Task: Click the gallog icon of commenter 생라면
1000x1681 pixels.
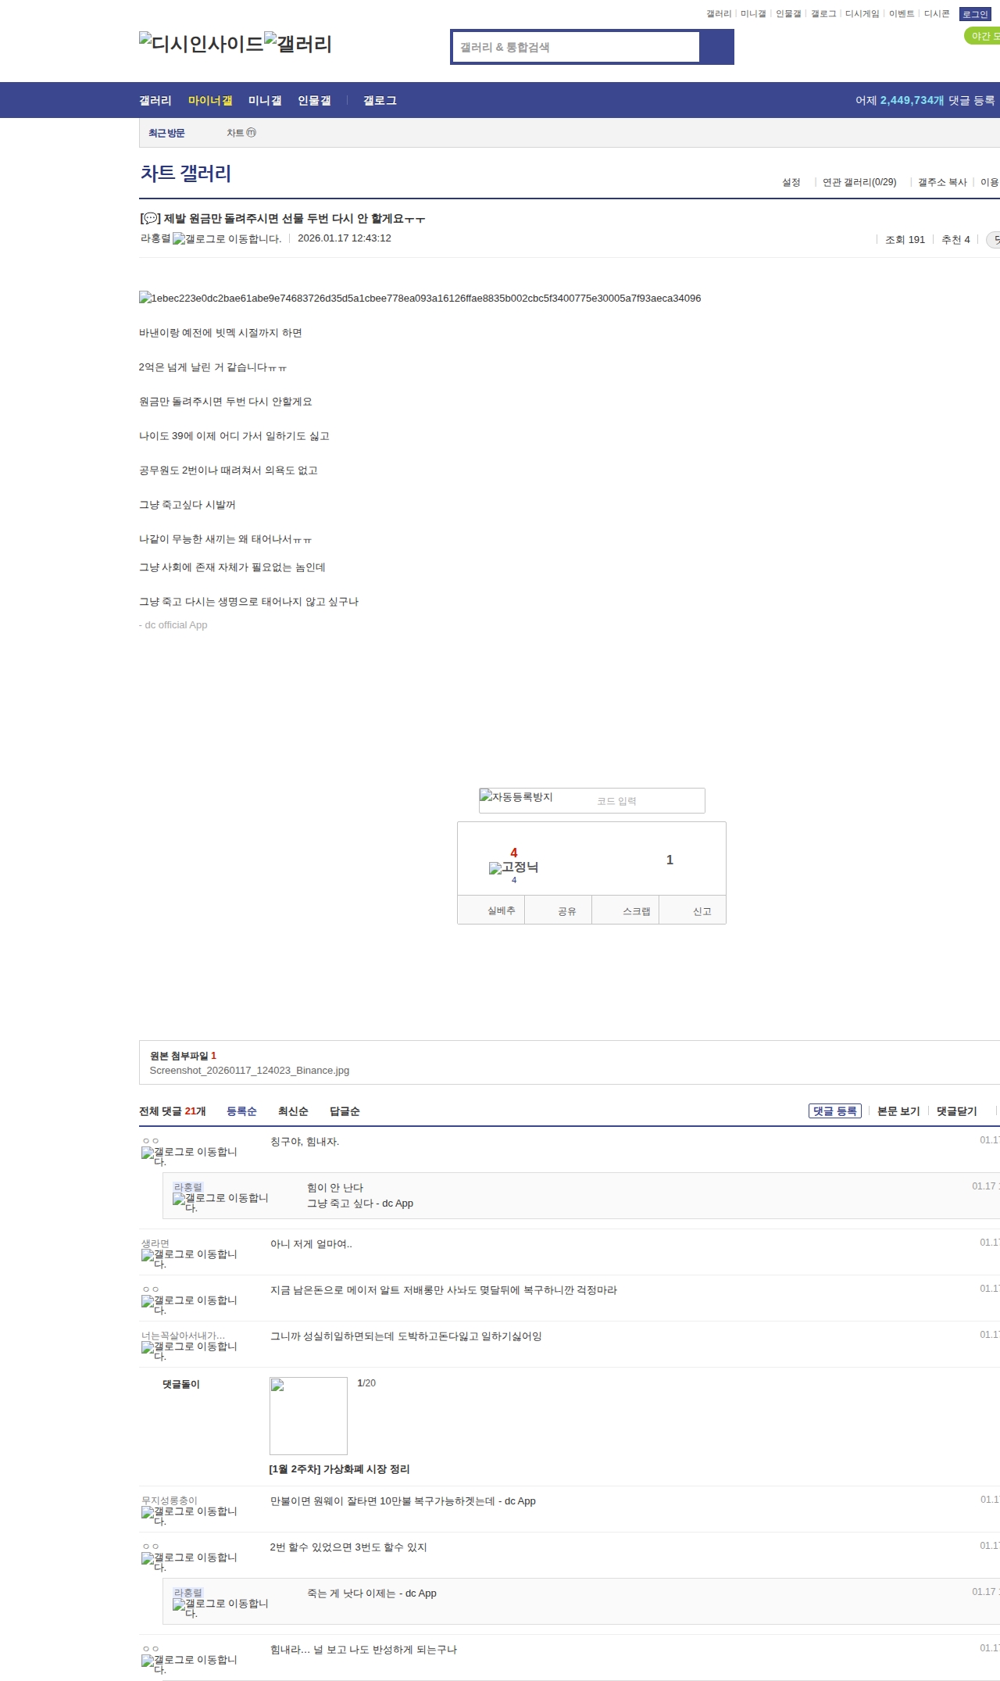Action: (x=189, y=1257)
